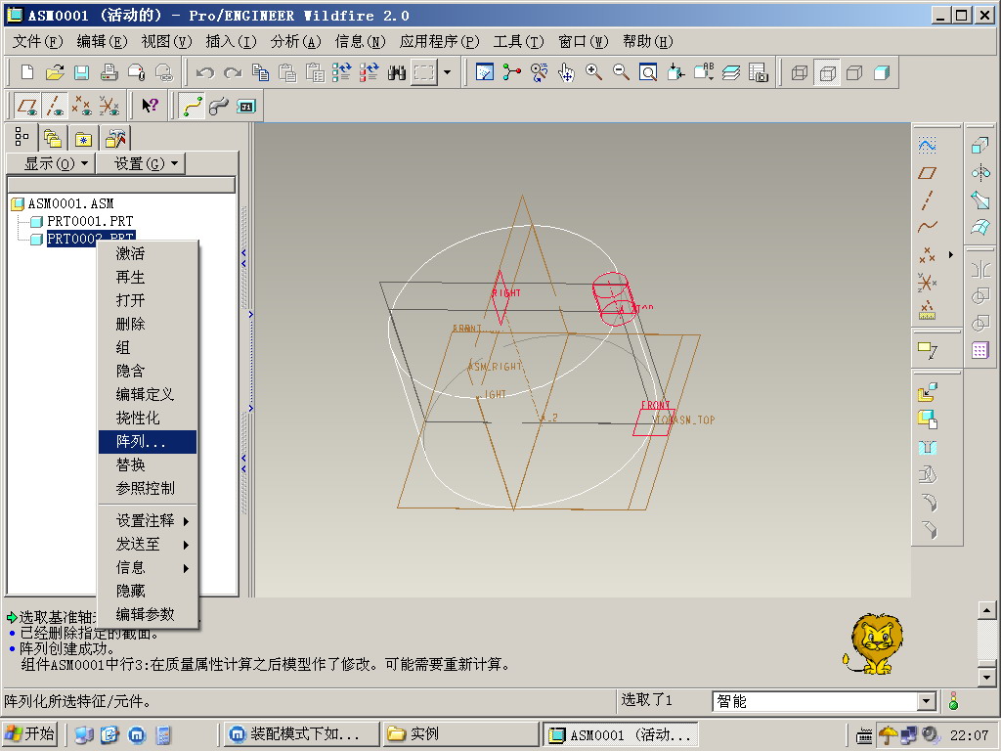1001x751 pixels.
Task: Click the Undo arrow icon
Action: click(205, 72)
